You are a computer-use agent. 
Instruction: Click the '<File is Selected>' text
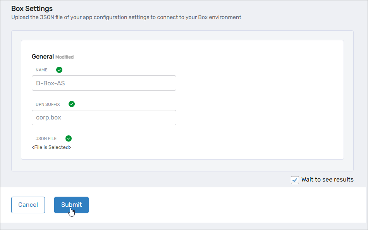(52, 147)
